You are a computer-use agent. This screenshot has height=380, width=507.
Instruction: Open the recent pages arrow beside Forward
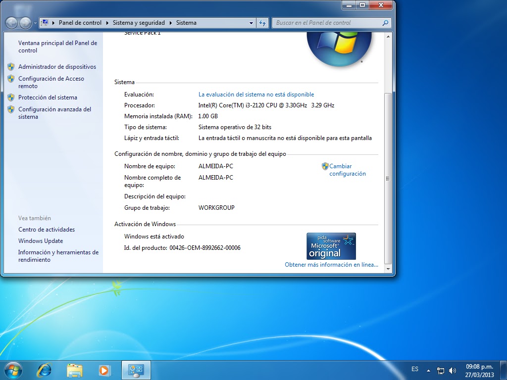[35, 23]
